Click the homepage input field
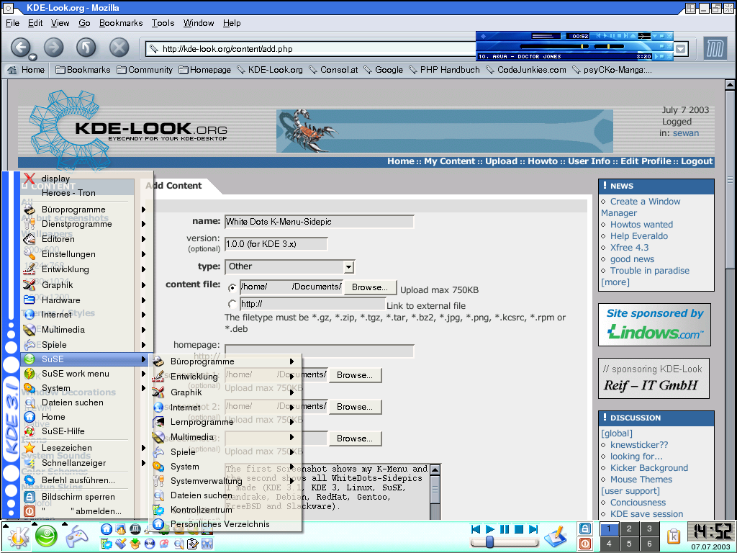 (319, 351)
